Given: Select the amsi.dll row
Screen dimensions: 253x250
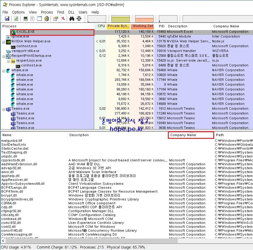Looking at the screenshot, I should click(127, 172).
